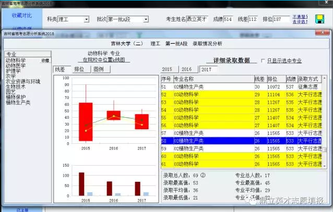Select highlighted blue row 58
Image resolution: width=333 pixels, height=212 pixels.
click(x=241, y=141)
